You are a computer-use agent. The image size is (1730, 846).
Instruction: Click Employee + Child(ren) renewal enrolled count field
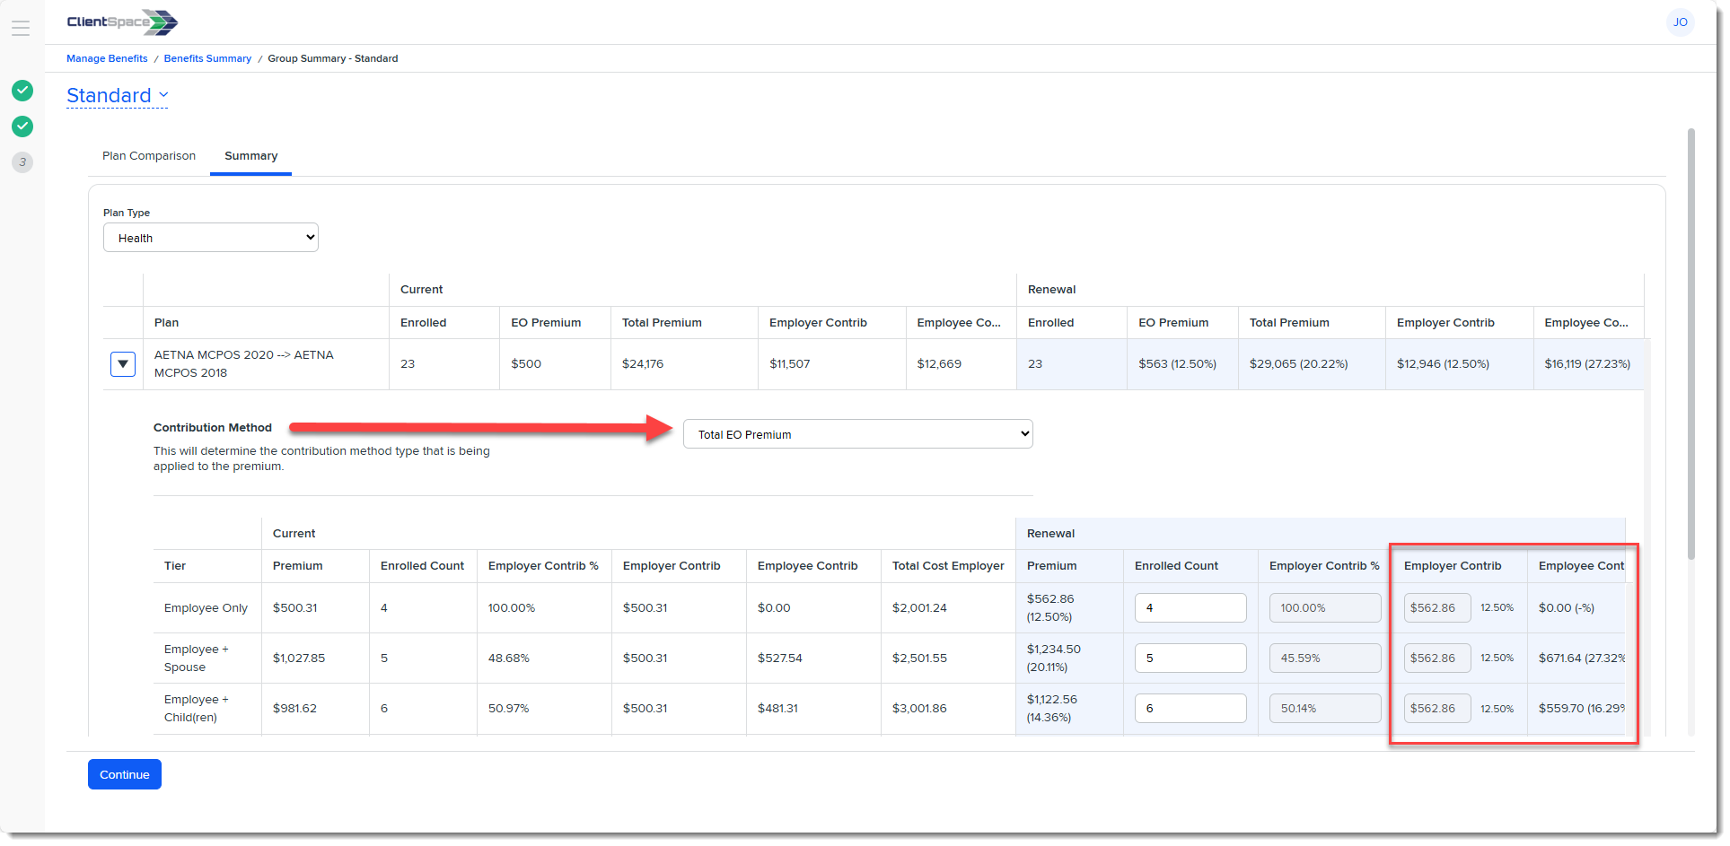(x=1190, y=709)
